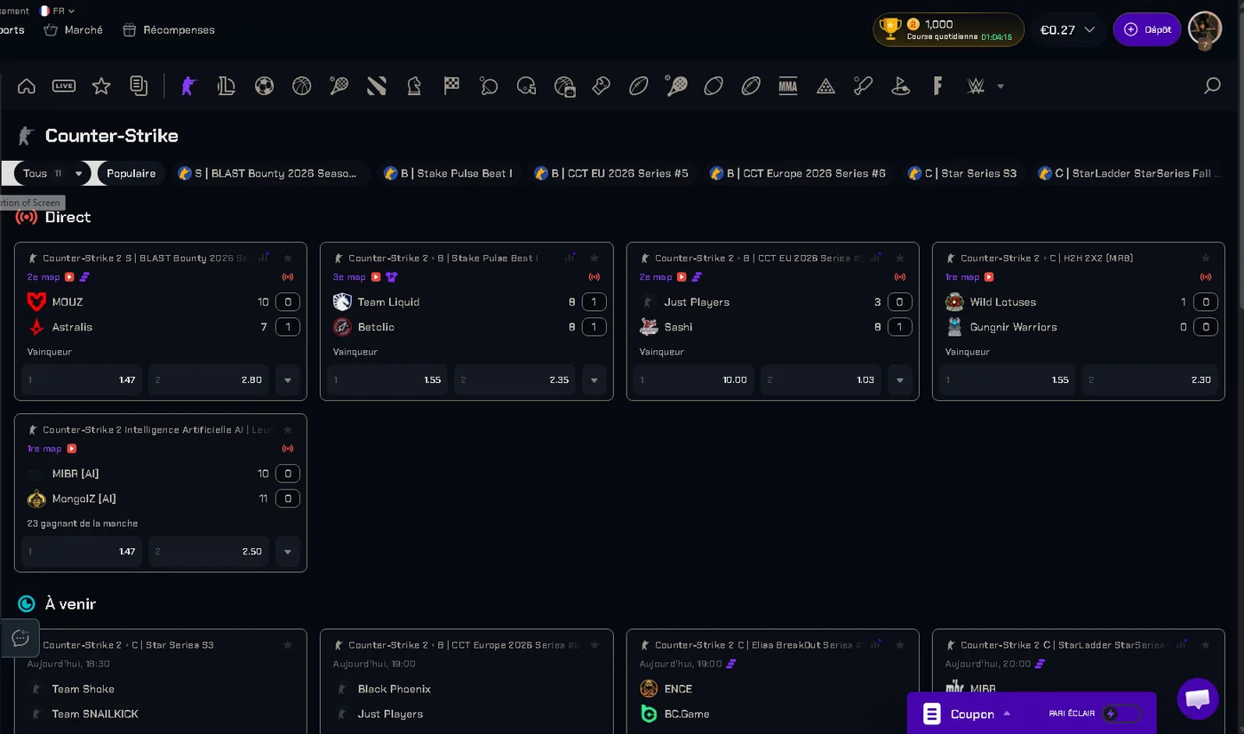Open the search magnifier icon

click(1212, 86)
